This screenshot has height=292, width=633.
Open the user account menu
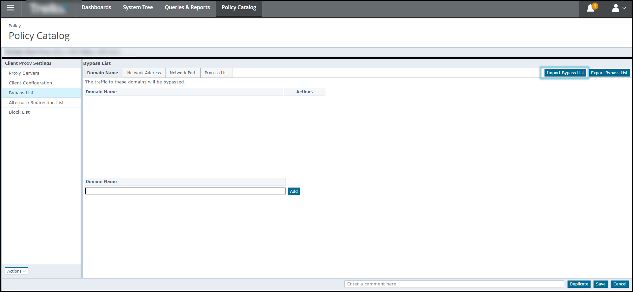coord(618,8)
